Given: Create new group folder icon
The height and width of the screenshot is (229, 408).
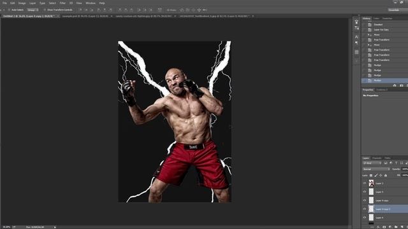Looking at the screenshot, I should [x=396, y=227].
